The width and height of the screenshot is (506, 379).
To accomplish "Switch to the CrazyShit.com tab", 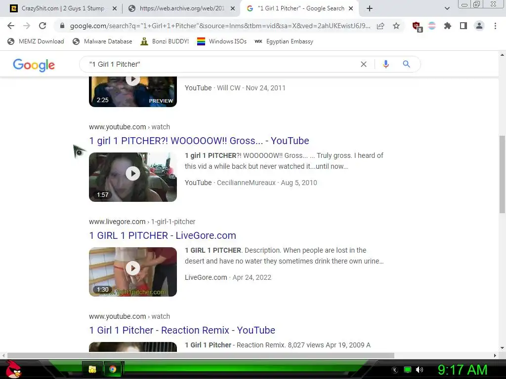I will click(63, 8).
